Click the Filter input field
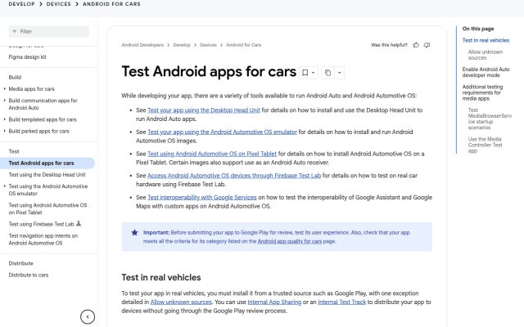Screen dimensions: 524x327 point(49,32)
